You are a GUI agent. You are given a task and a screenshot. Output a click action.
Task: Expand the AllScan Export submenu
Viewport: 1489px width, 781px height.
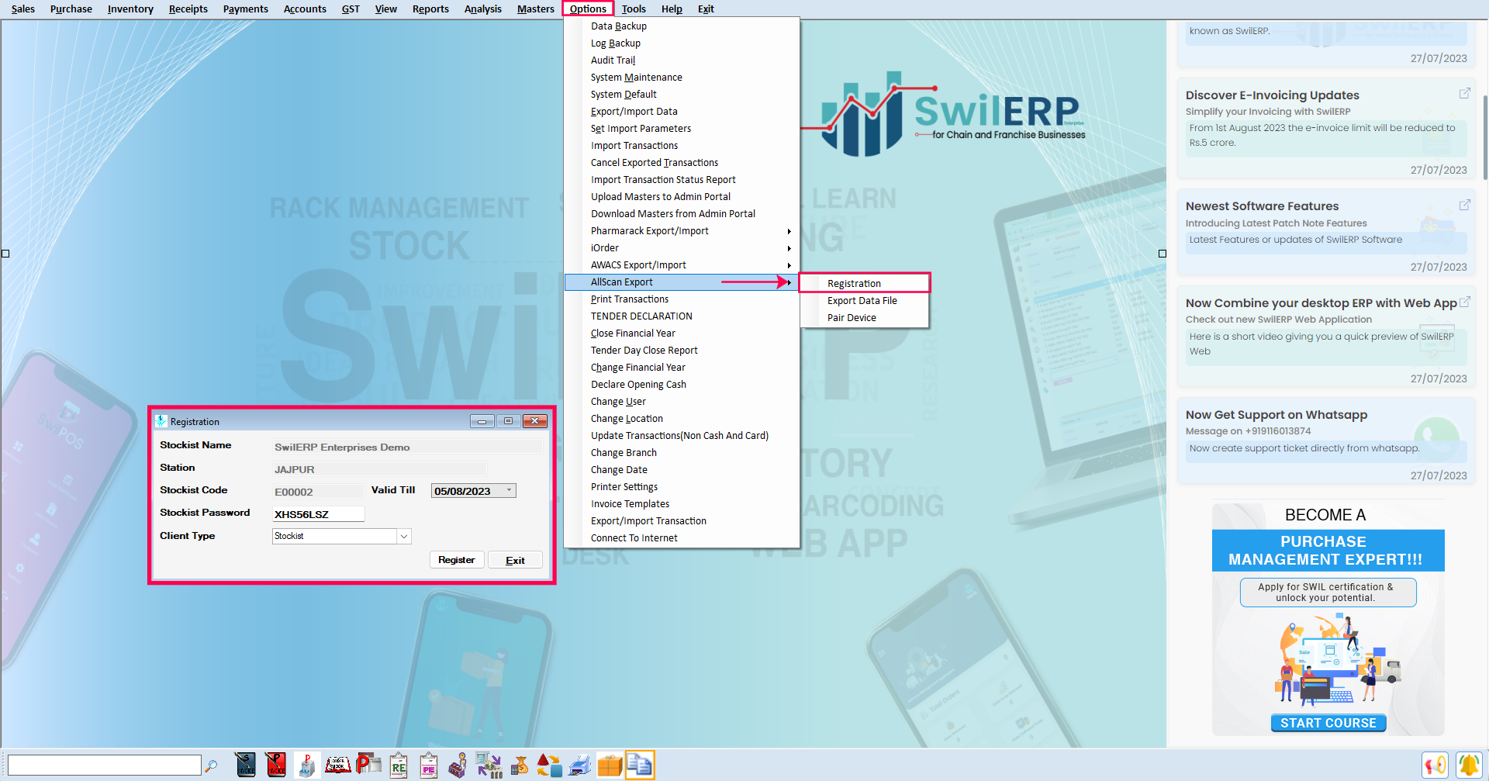682,282
